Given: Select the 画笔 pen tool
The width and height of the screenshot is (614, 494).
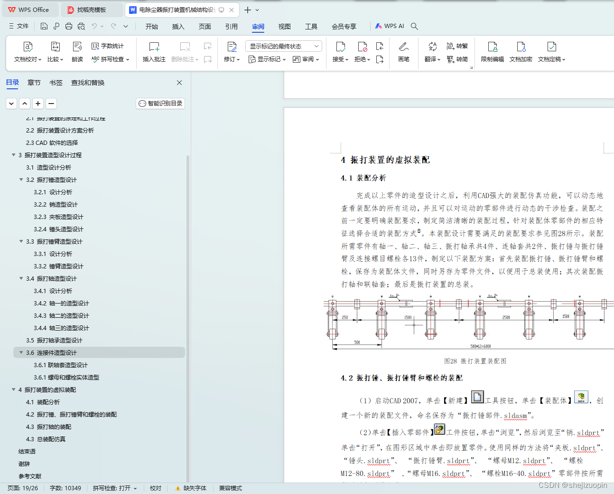Looking at the screenshot, I should pyautogui.click(x=404, y=52).
